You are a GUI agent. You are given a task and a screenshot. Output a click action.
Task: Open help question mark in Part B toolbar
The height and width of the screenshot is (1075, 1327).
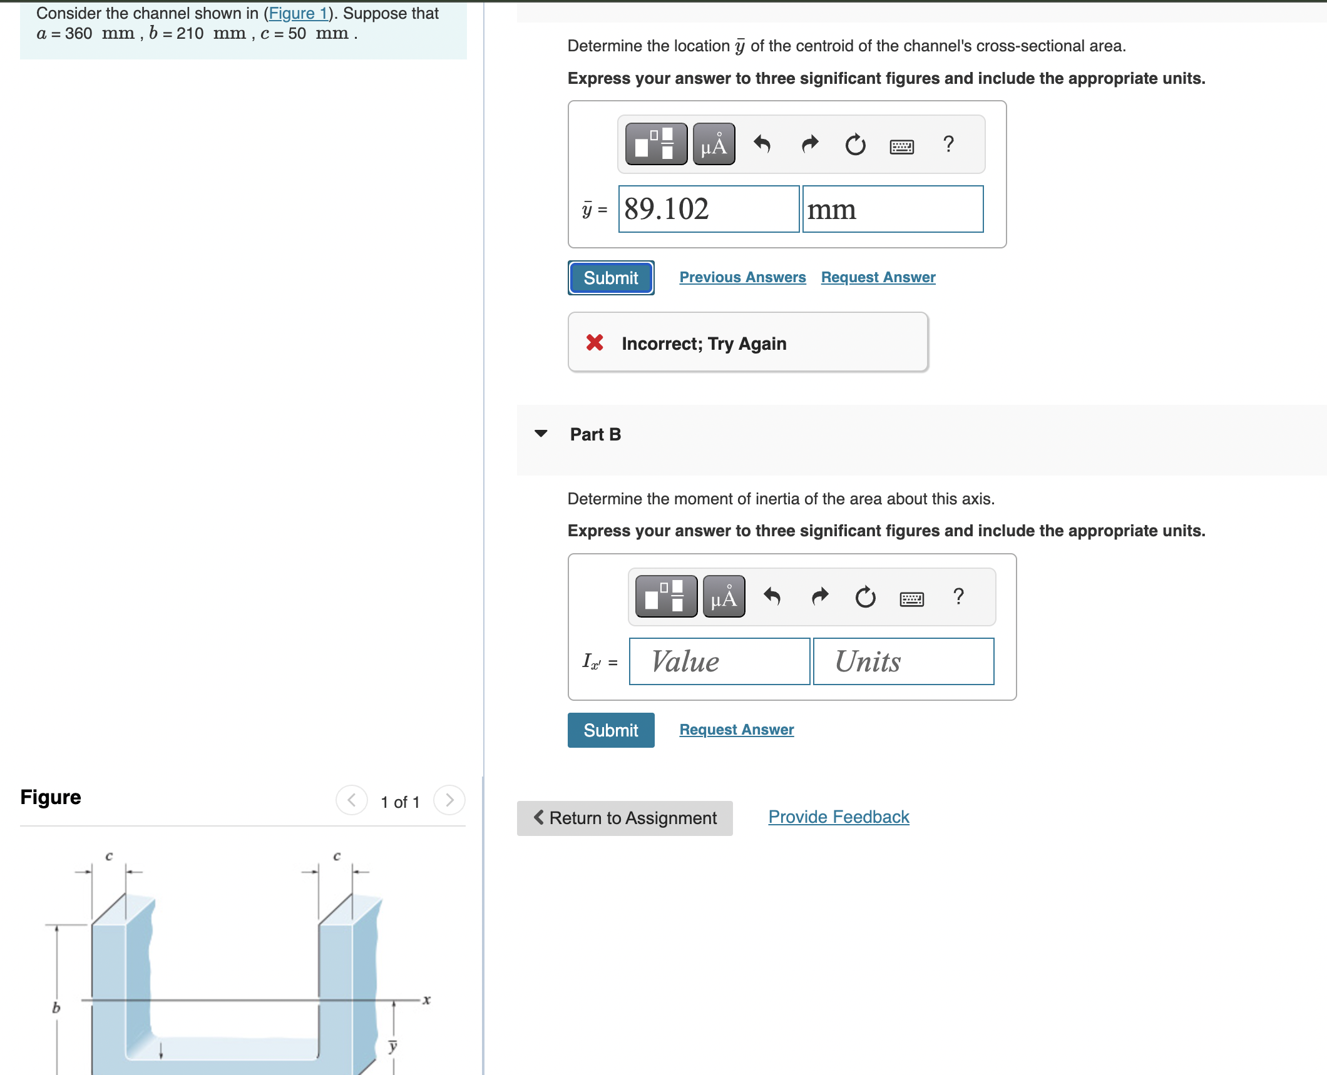coord(958,597)
